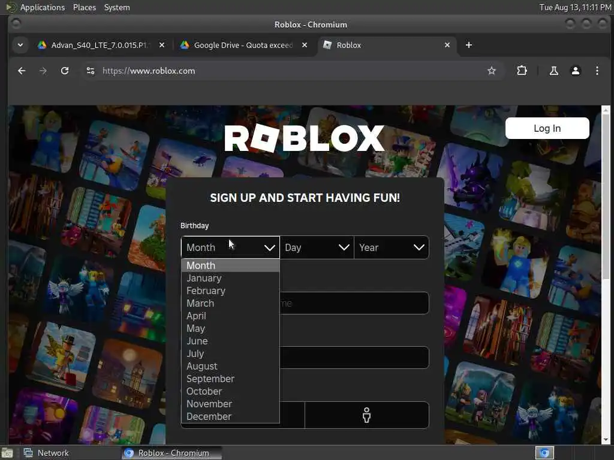The height and width of the screenshot is (460, 614).
Task: Open the Day dropdown
Action: tap(317, 247)
